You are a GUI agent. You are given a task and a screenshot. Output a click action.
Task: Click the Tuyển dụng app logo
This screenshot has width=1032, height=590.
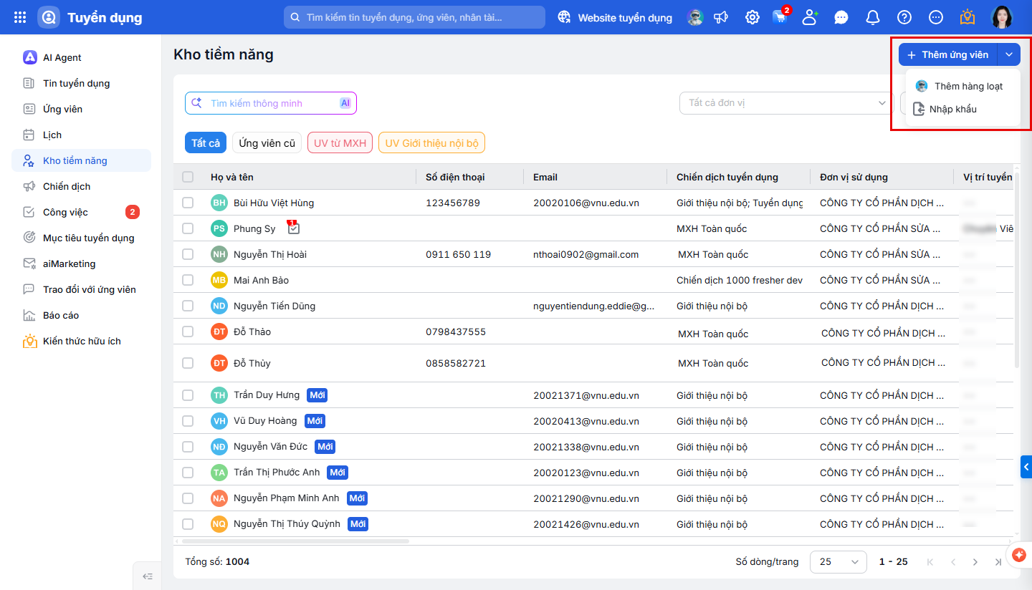tap(49, 17)
